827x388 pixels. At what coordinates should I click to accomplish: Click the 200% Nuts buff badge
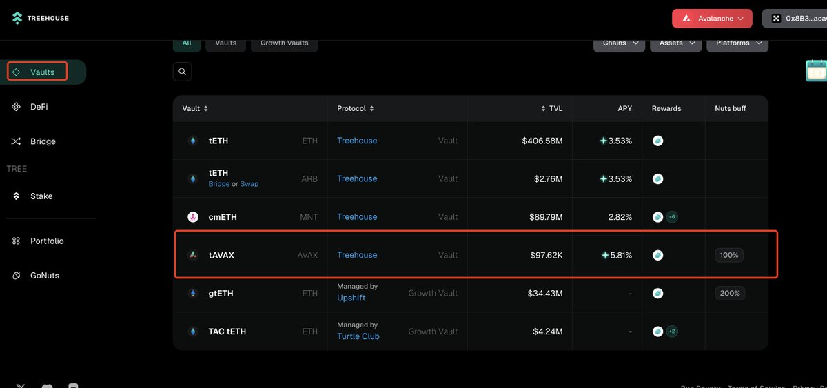pyautogui.click(x=729, y=294)
